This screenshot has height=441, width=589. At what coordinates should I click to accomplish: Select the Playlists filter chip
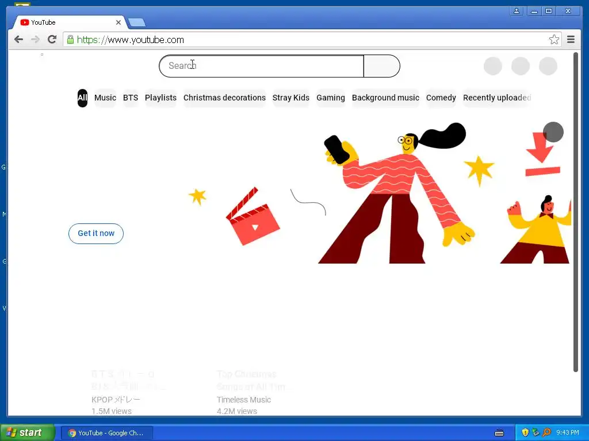coord(161,98)
